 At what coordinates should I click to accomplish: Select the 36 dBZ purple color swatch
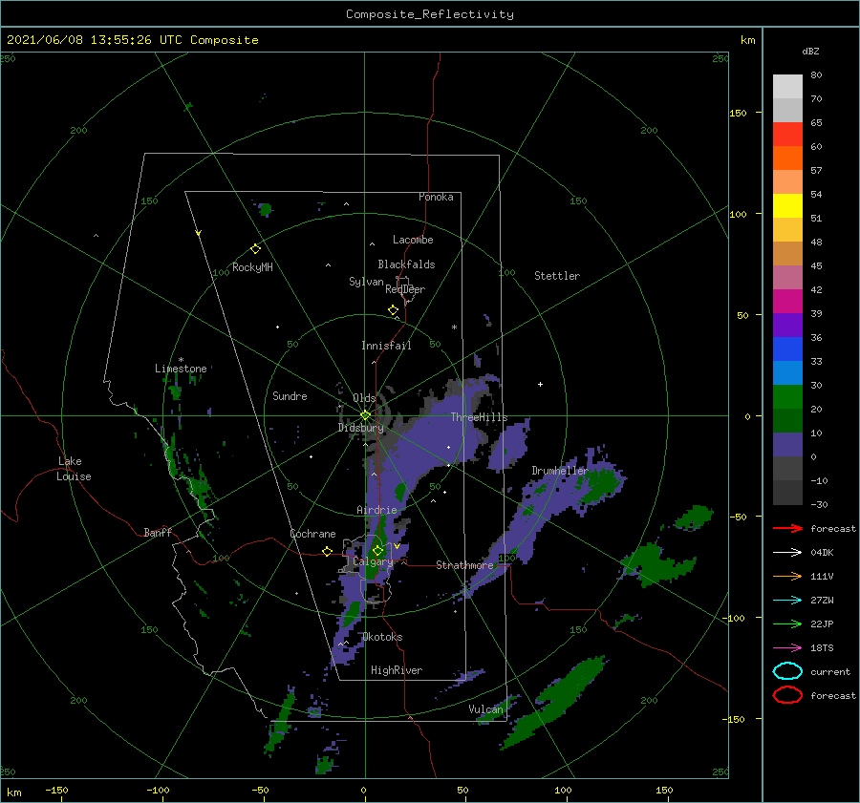click(x=787, y=325)
